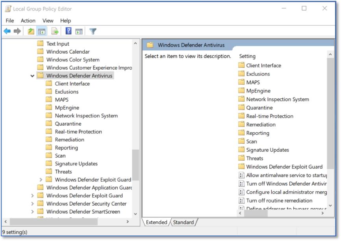Collapse Windows Defender Antivirus tree node
This screenshot has height=241, width=341.
[32, 76]
